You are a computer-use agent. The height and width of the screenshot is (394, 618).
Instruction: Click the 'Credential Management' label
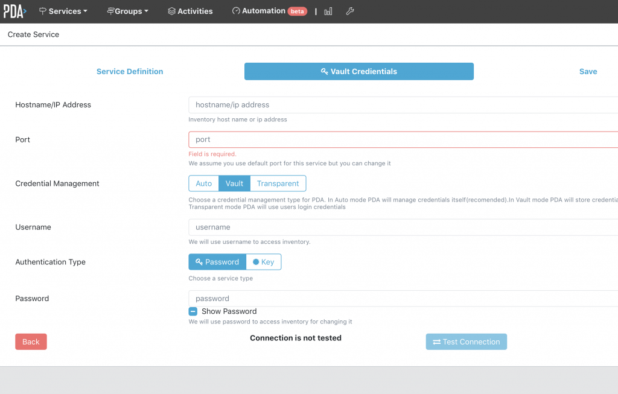[57, 183]
